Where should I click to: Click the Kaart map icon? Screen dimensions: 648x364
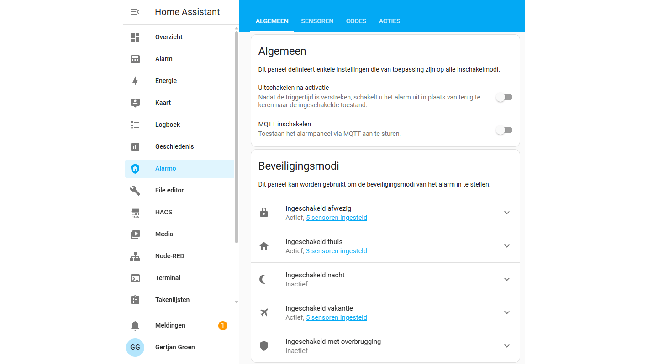click(135, 103)
